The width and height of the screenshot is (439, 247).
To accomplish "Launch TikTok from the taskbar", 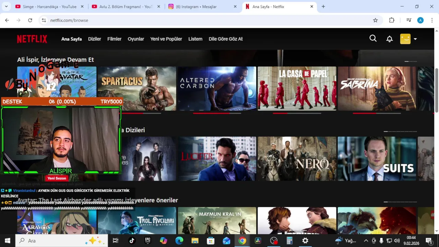I will pyautogui.click(x=132, y=240).
